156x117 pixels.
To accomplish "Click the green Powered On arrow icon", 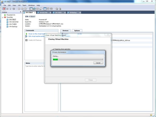I will 5,15.
